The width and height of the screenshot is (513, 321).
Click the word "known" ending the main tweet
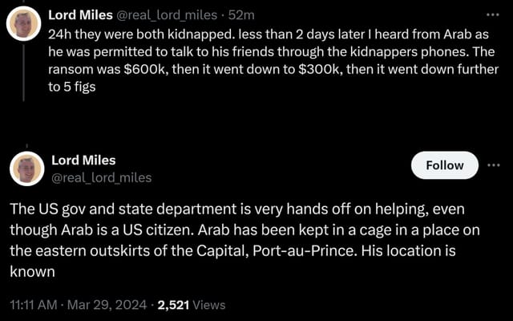point(32,271)
